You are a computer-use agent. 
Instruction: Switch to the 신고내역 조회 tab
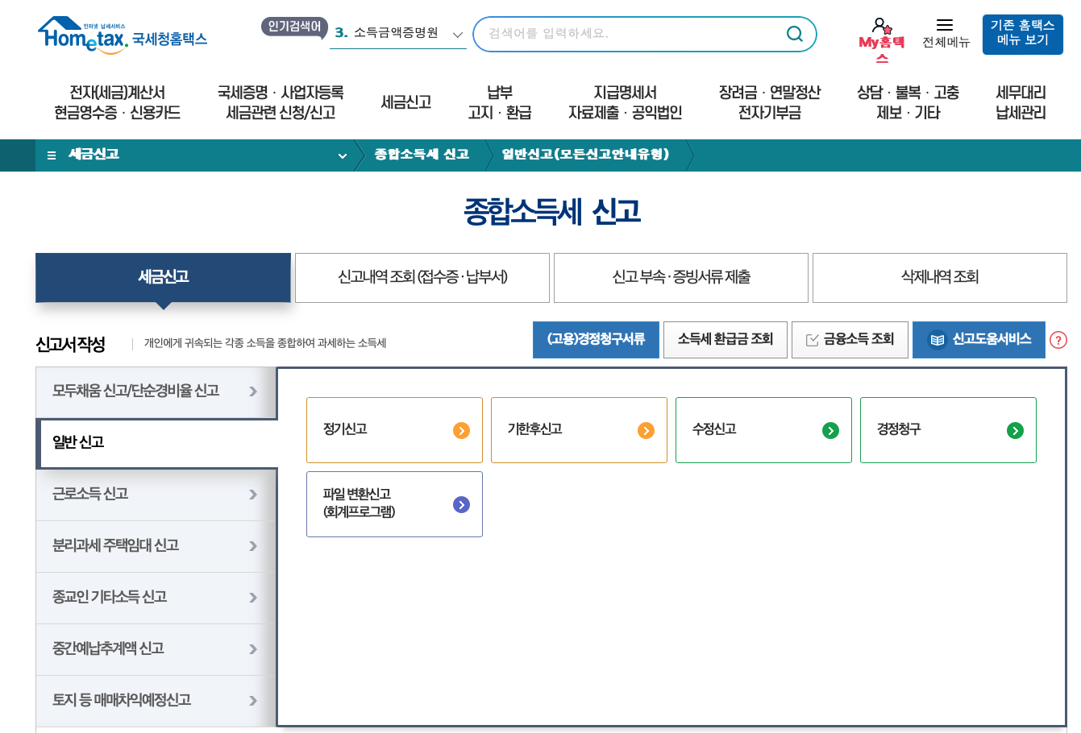tap(421, 277)
